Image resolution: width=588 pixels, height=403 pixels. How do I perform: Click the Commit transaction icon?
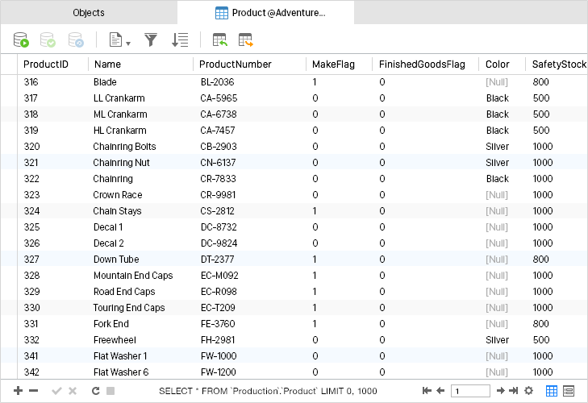48,39
